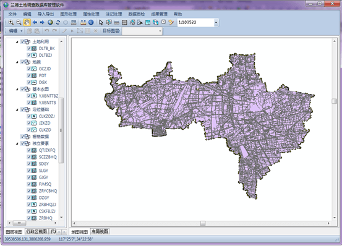
Task: Select the zoom in magnifier tool
Action: click(x=11, y=22)
